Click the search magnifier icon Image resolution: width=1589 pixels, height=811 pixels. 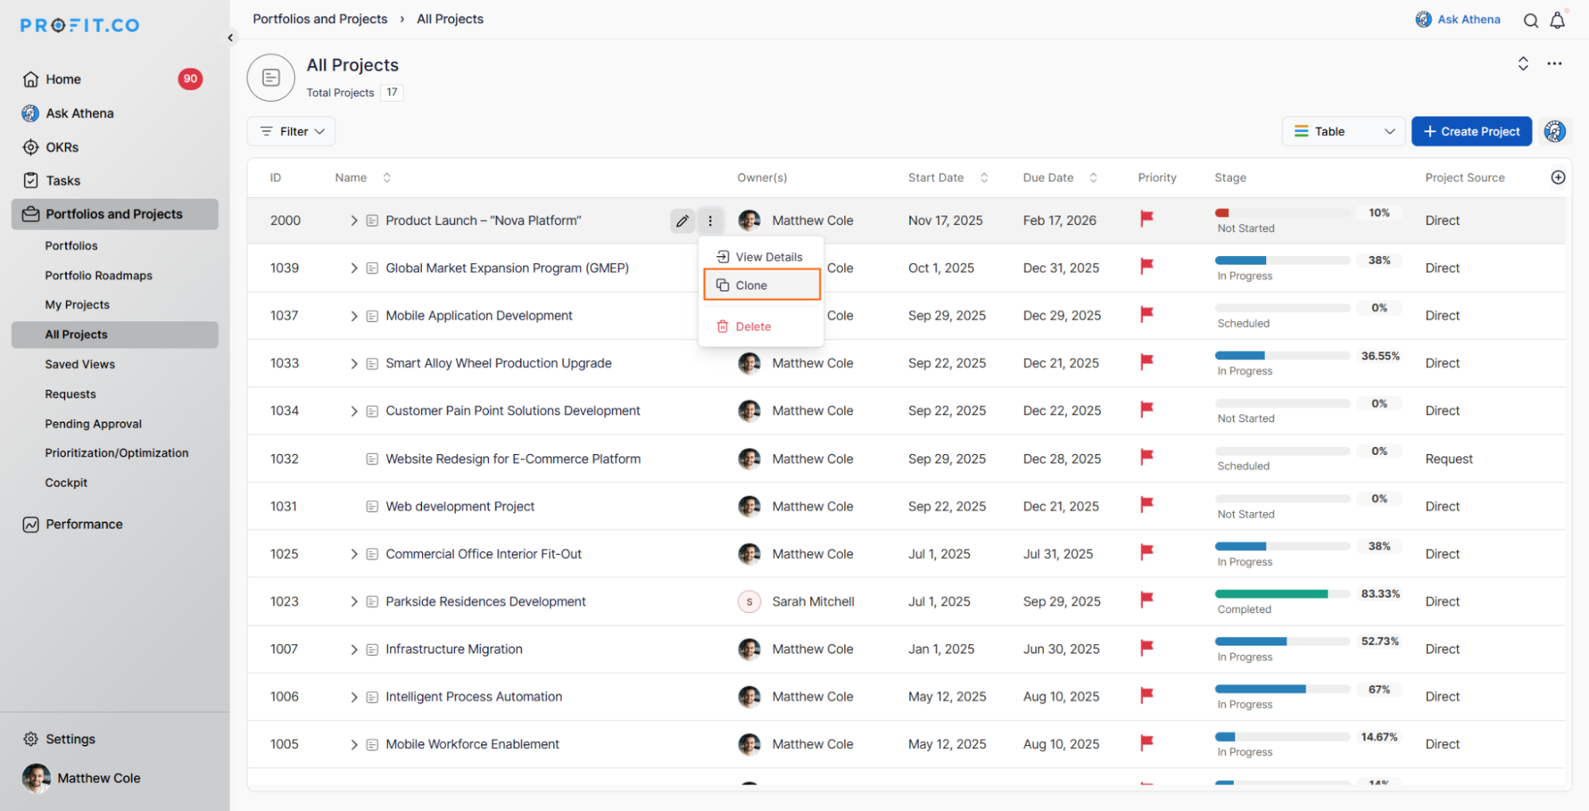point(1530,21)
